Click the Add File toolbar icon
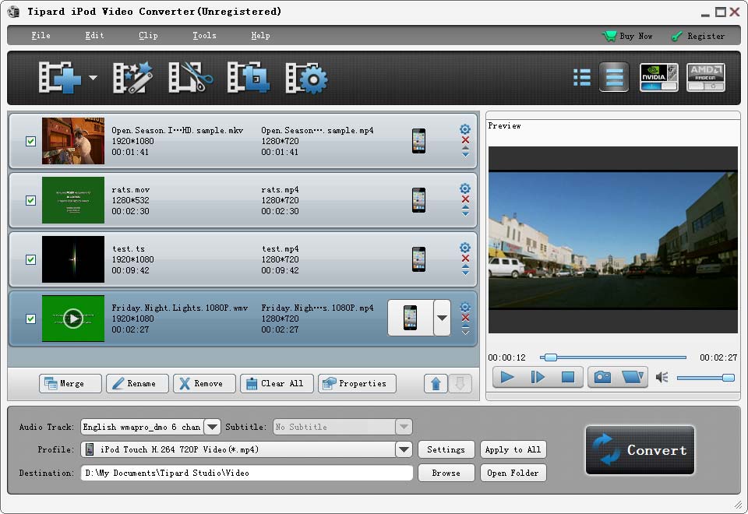 point(60,77)
